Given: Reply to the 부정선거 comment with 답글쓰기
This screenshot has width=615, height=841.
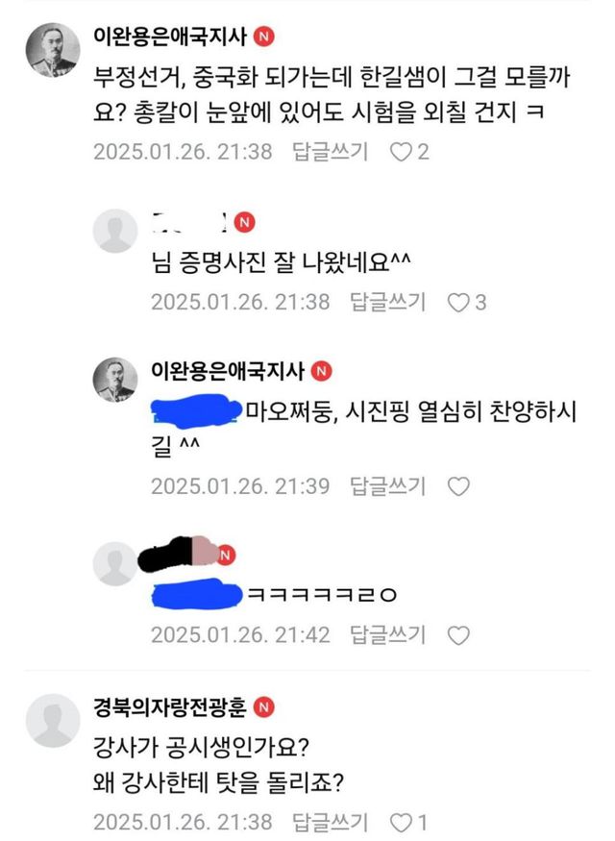Looking at the screenshot, I should point(331,152).
